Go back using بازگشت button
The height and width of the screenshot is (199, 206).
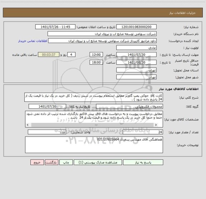[x=51, y=162]
